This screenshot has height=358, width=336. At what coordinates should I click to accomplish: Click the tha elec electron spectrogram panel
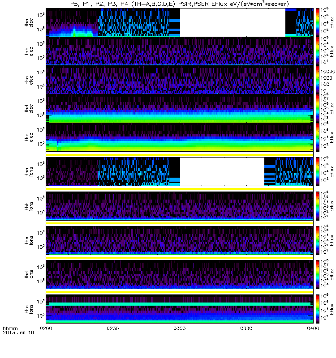pyautogui.click(x=180, y=22)
